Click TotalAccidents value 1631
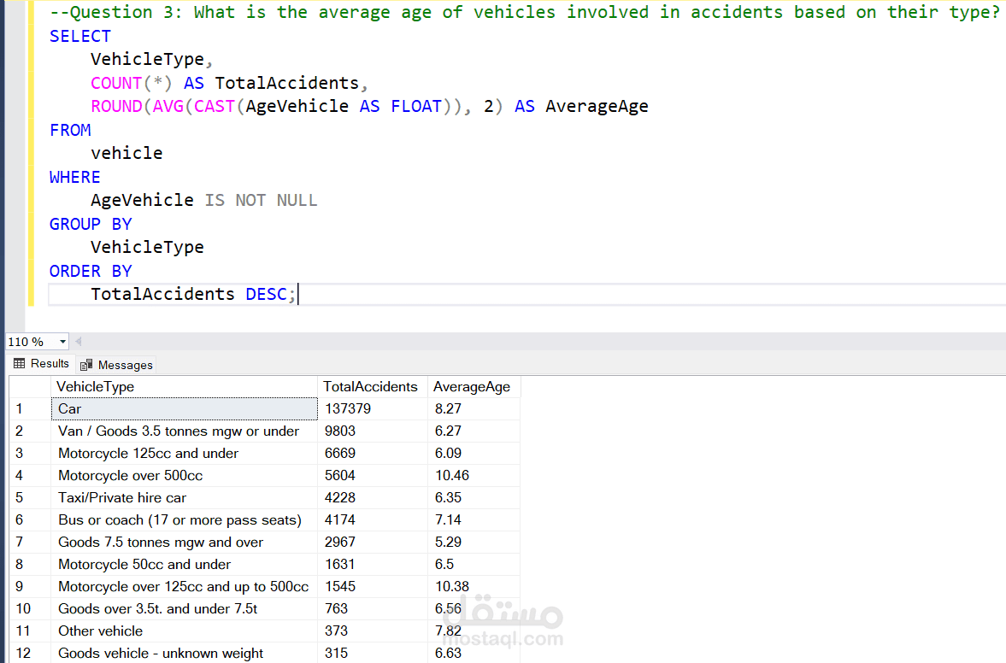Image resolution: width=1006 pixels, height=663 pixels. pyautogui.click(x=373, y=564)
